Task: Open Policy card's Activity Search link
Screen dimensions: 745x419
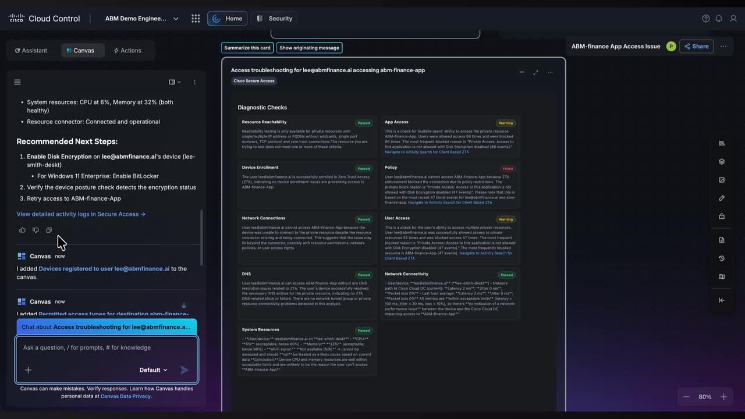Action: 450,203
